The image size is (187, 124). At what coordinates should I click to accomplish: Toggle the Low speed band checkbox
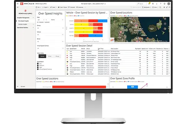pyautogui.click(x=38, y=64)
